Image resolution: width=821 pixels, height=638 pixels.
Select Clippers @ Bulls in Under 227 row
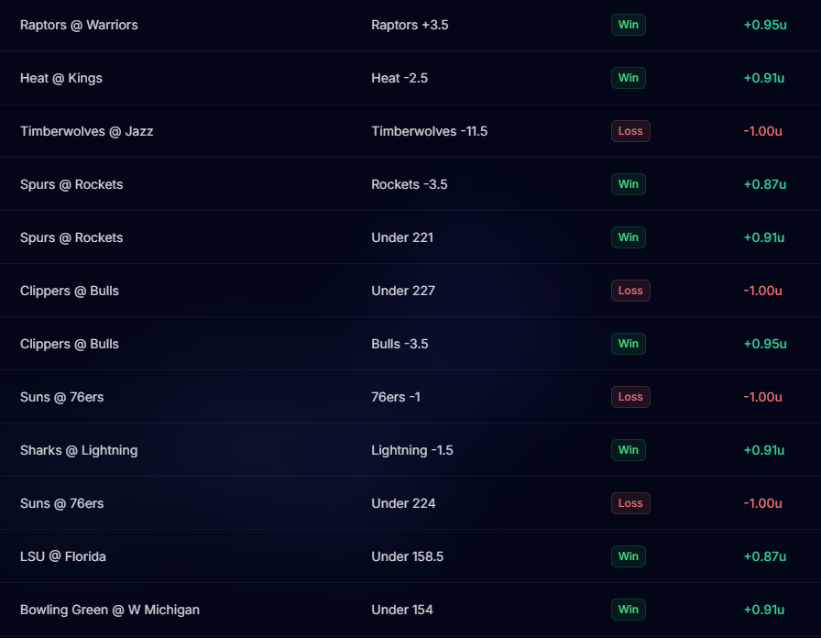tap(70, 291)
